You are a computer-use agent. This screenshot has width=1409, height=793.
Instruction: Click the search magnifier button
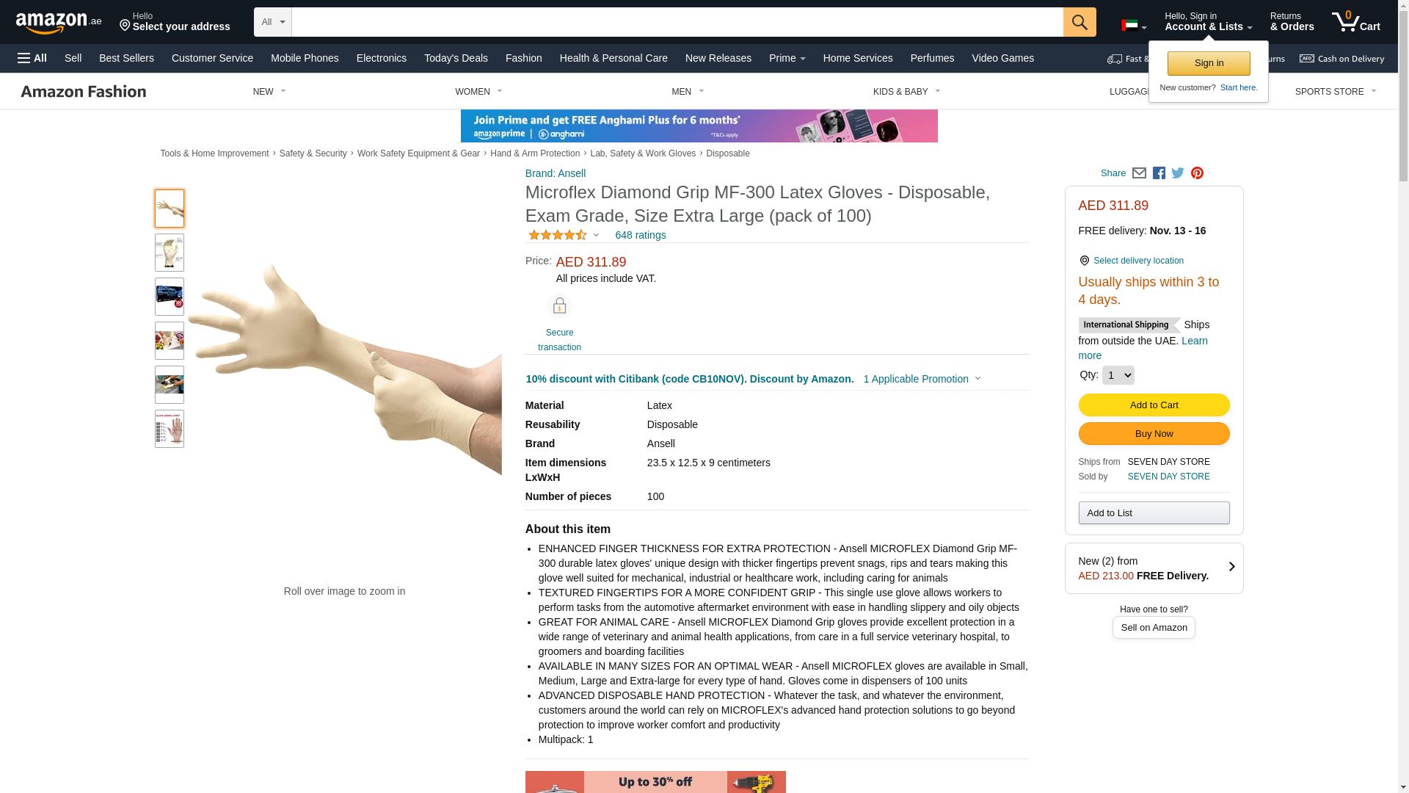(x=1079, y=22)
